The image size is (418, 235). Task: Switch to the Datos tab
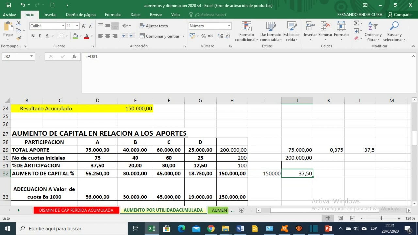[x=136, y=15]
